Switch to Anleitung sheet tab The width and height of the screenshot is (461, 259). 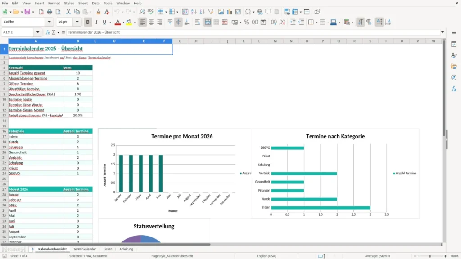point(126,249)
